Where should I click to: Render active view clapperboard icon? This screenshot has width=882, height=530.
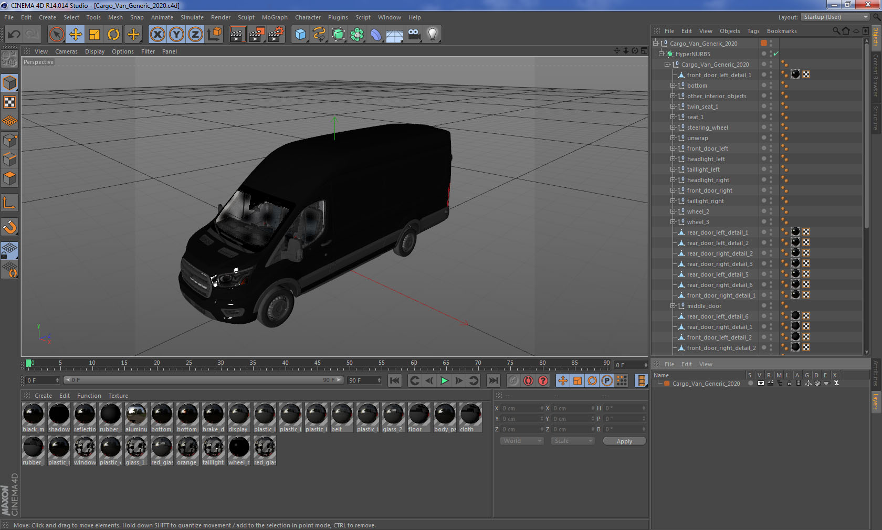click(237, 35)
